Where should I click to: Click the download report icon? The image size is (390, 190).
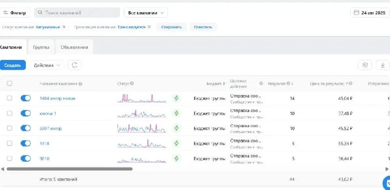(x=383, y=65)
